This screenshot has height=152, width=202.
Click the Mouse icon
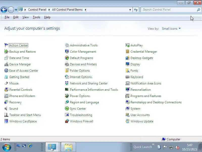point(6,83)
